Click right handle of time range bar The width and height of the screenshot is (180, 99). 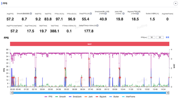pyautogui.click(x=167, y=93)
